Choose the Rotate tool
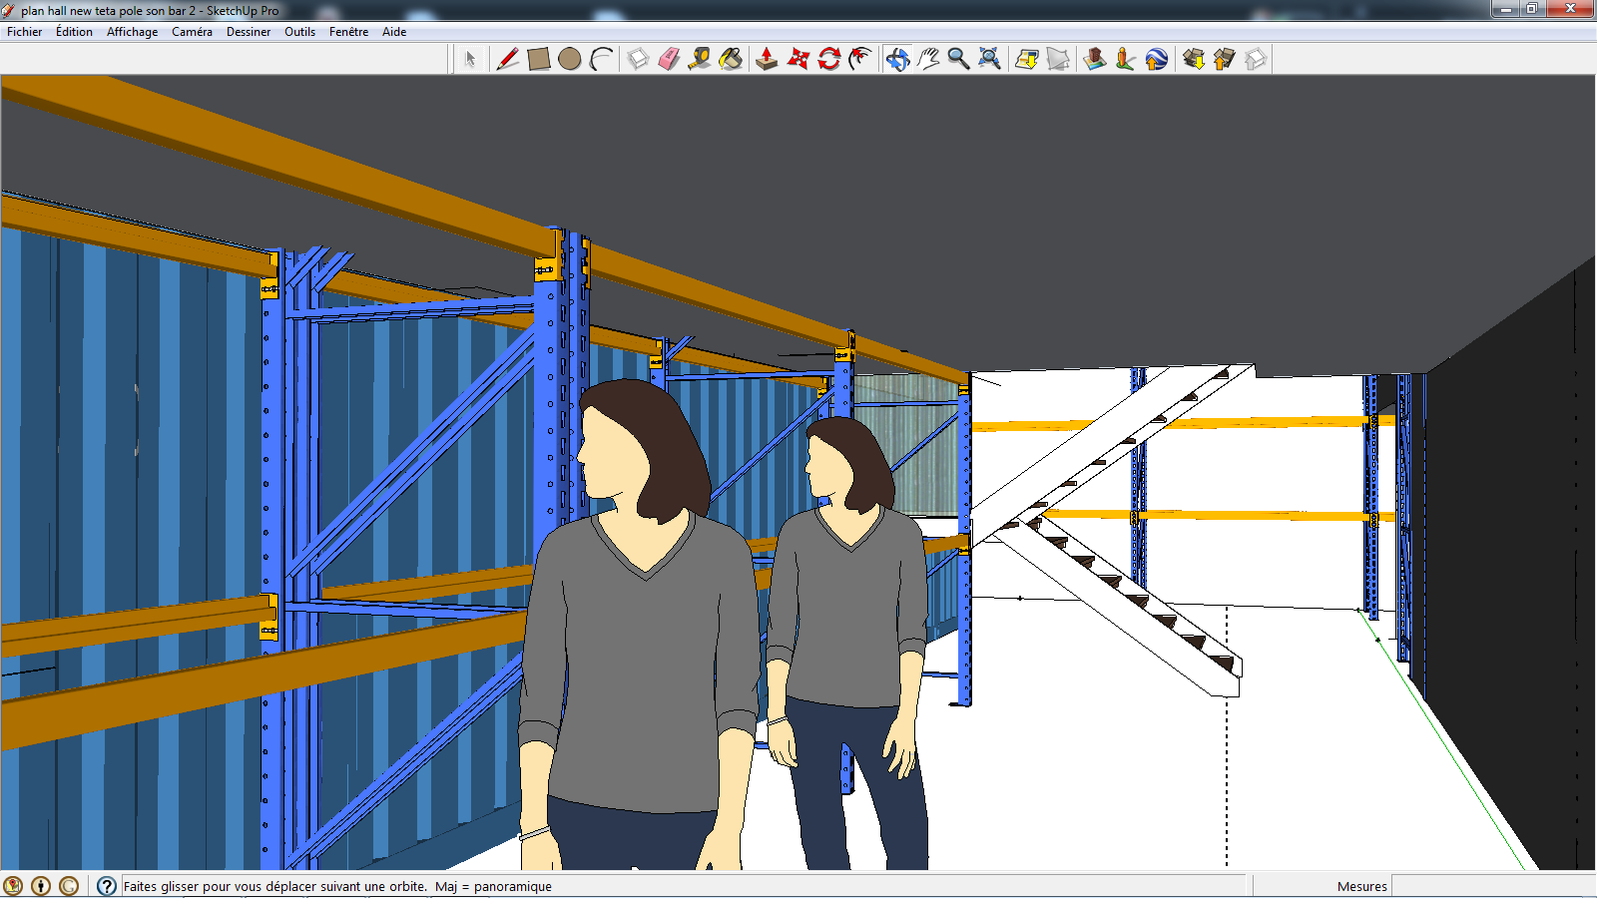This screenshot has width=1597, height=898. pos(828,59)
